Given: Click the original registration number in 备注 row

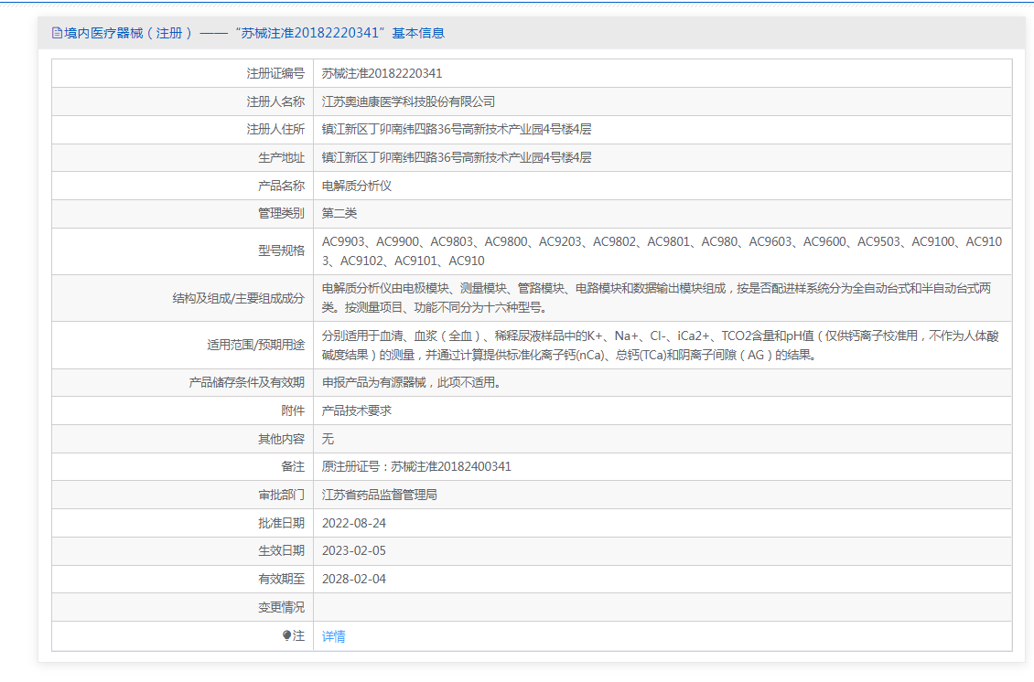Looking at the screenshot, I should 416,466.
